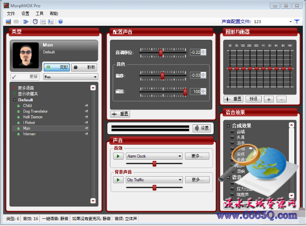
Task: Collapse the Default voice group
Action: click(14, 100)
